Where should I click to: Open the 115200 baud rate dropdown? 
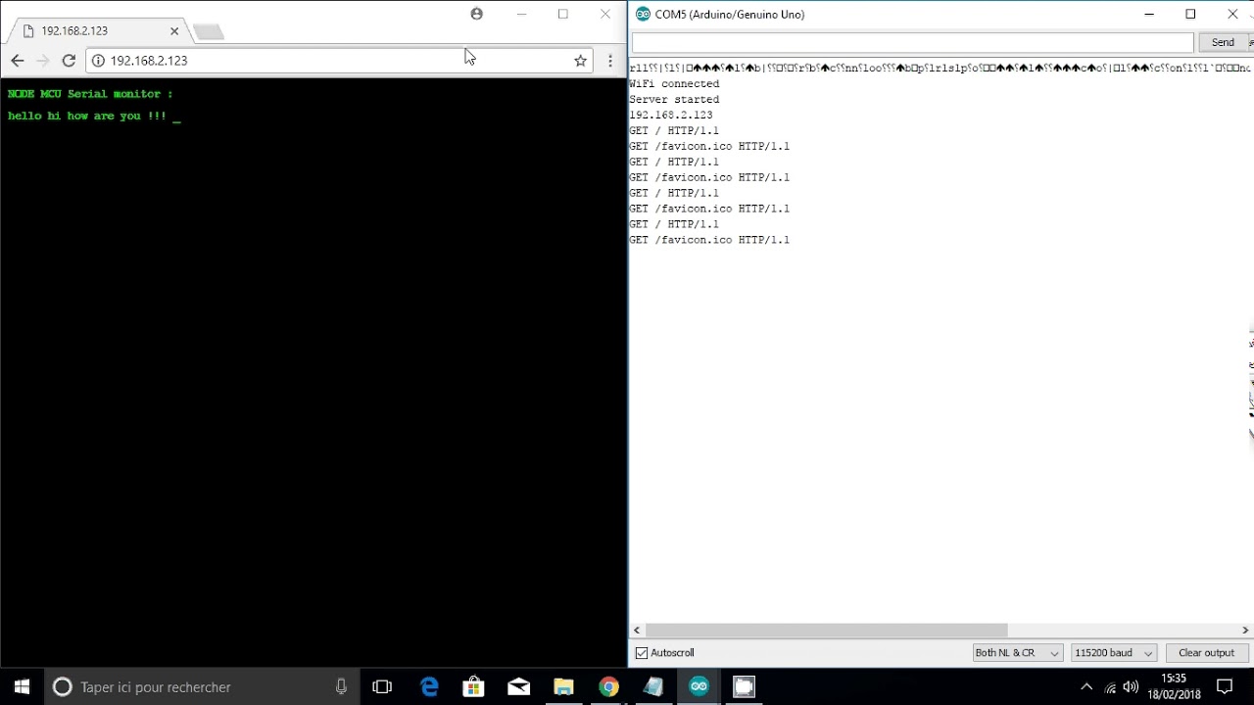tap(1114, 653)
